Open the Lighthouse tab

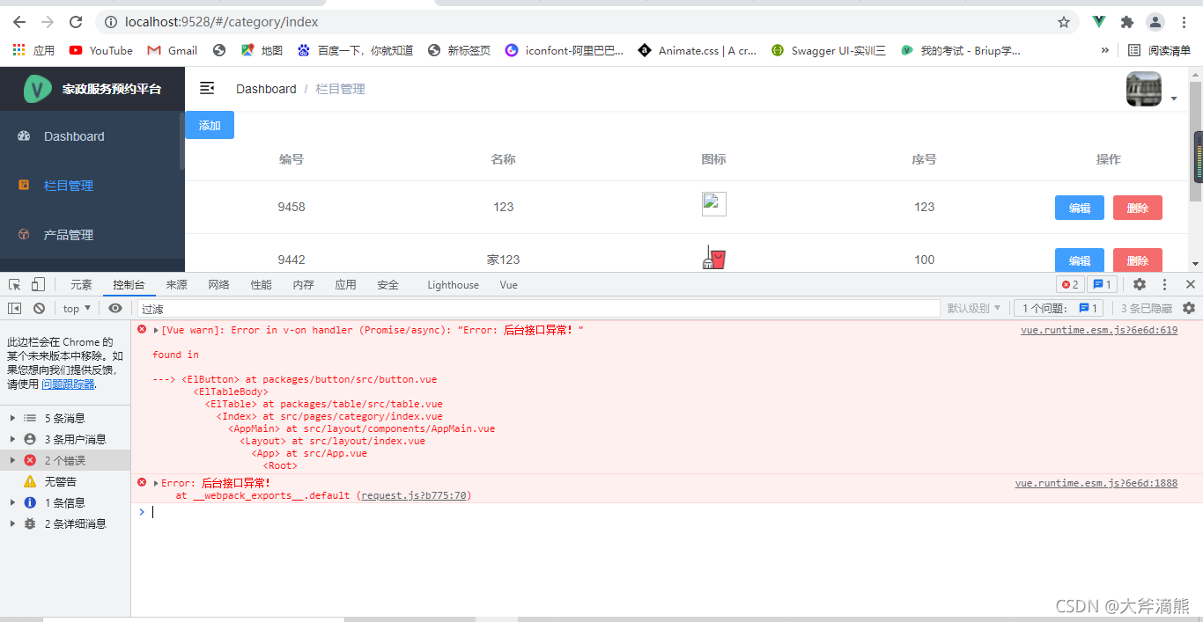[452, 284]
